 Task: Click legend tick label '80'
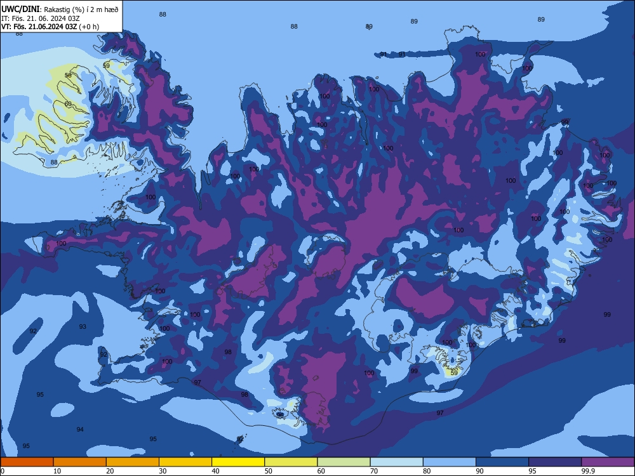[427, 471]
